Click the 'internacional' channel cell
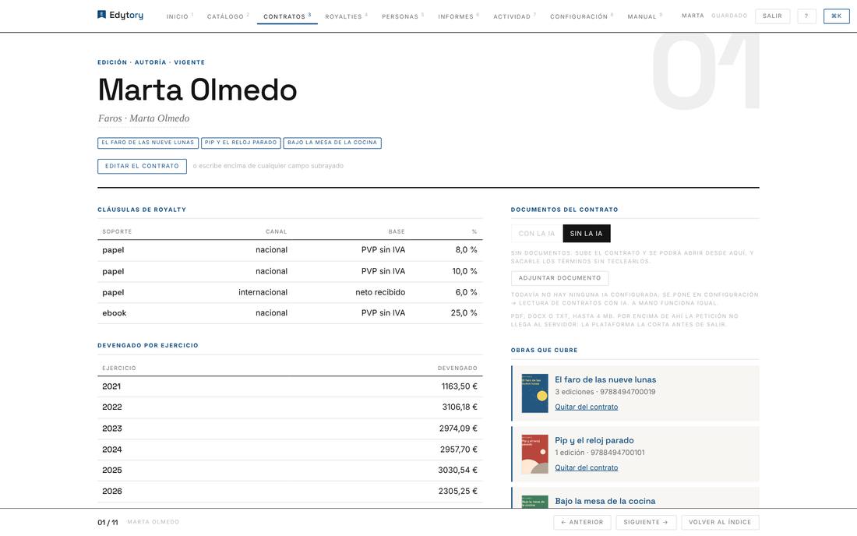This screenshot has height=536, width=857. coord(263,292)
